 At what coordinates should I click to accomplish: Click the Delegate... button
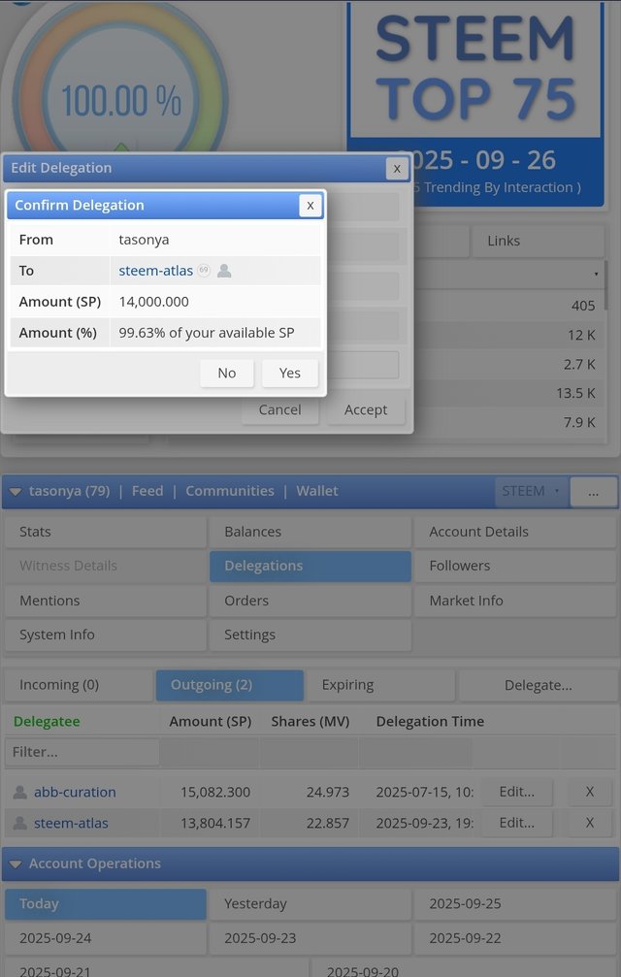point(539,685)
